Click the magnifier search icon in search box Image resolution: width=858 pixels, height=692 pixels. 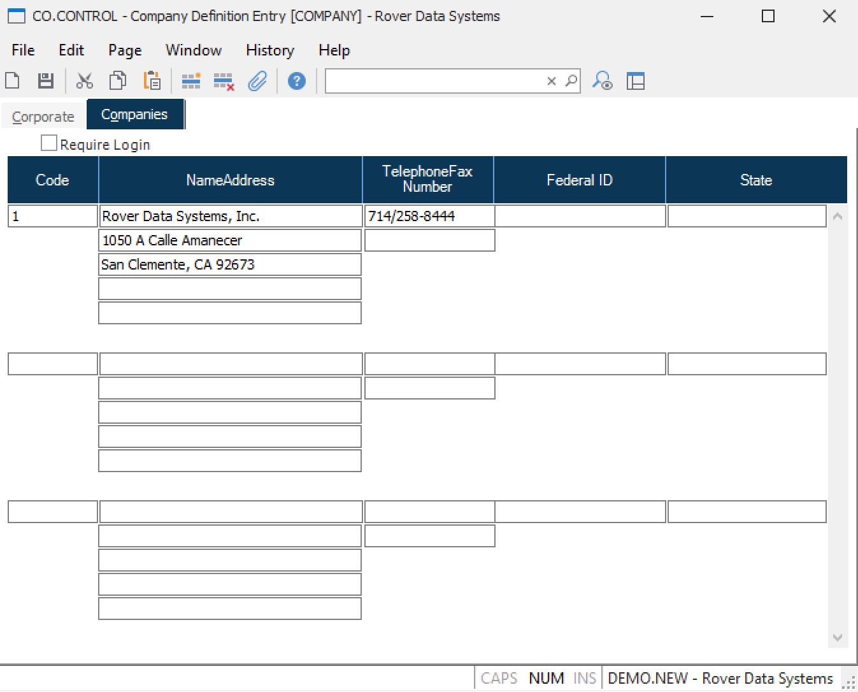(571, 81)
